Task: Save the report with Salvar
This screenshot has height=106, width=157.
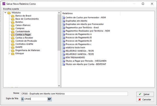Action: [145, 94]
